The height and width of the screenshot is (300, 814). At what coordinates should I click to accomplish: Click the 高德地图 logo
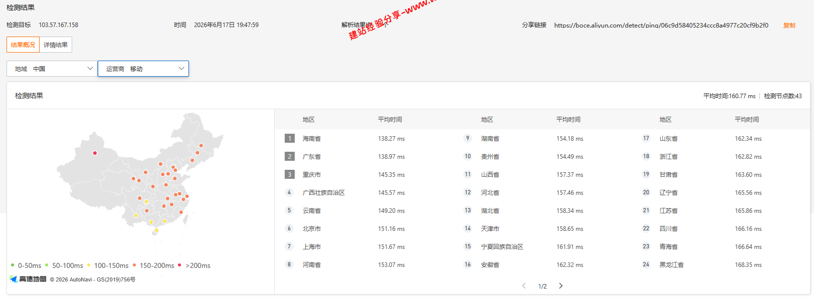[28, 279]
